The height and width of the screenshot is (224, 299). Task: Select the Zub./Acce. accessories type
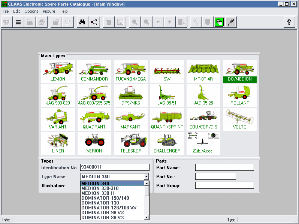click(x=203, y=143)
